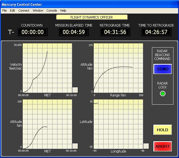Open the Connect menu
This screenshot has height=158, width=179.
(24, 10)
